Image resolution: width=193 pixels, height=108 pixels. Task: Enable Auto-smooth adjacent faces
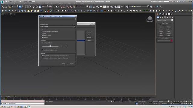click(x=42, y=50)
